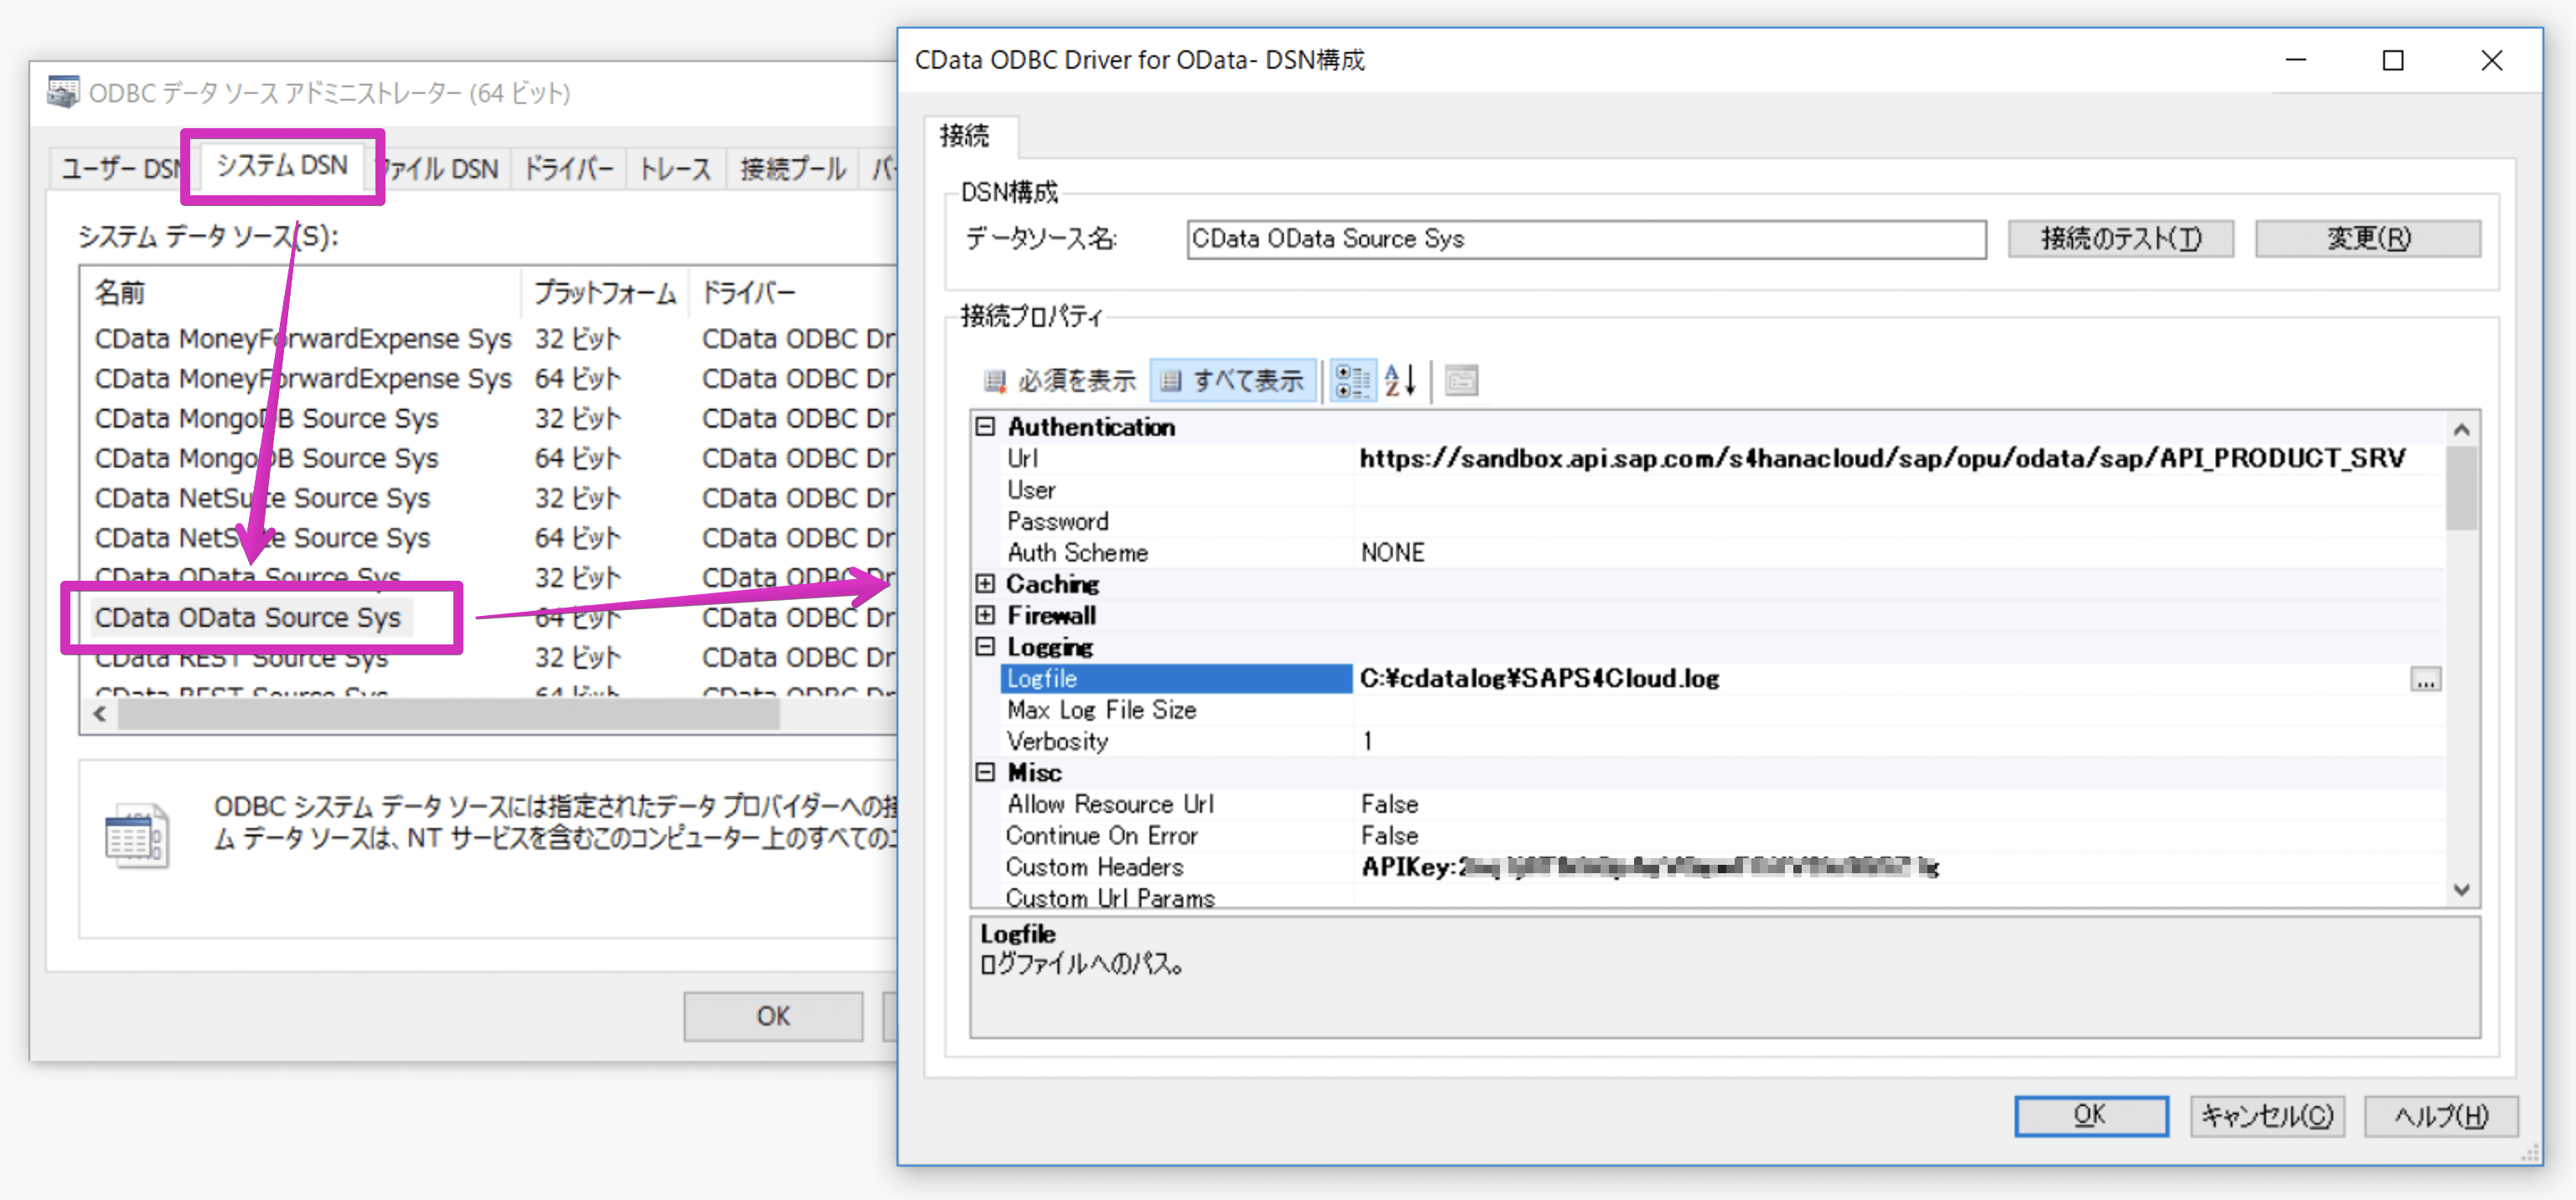Screen dimensions: 2576x1200
Task: Collapse the Logging category
Action: [x=985, y=647]
